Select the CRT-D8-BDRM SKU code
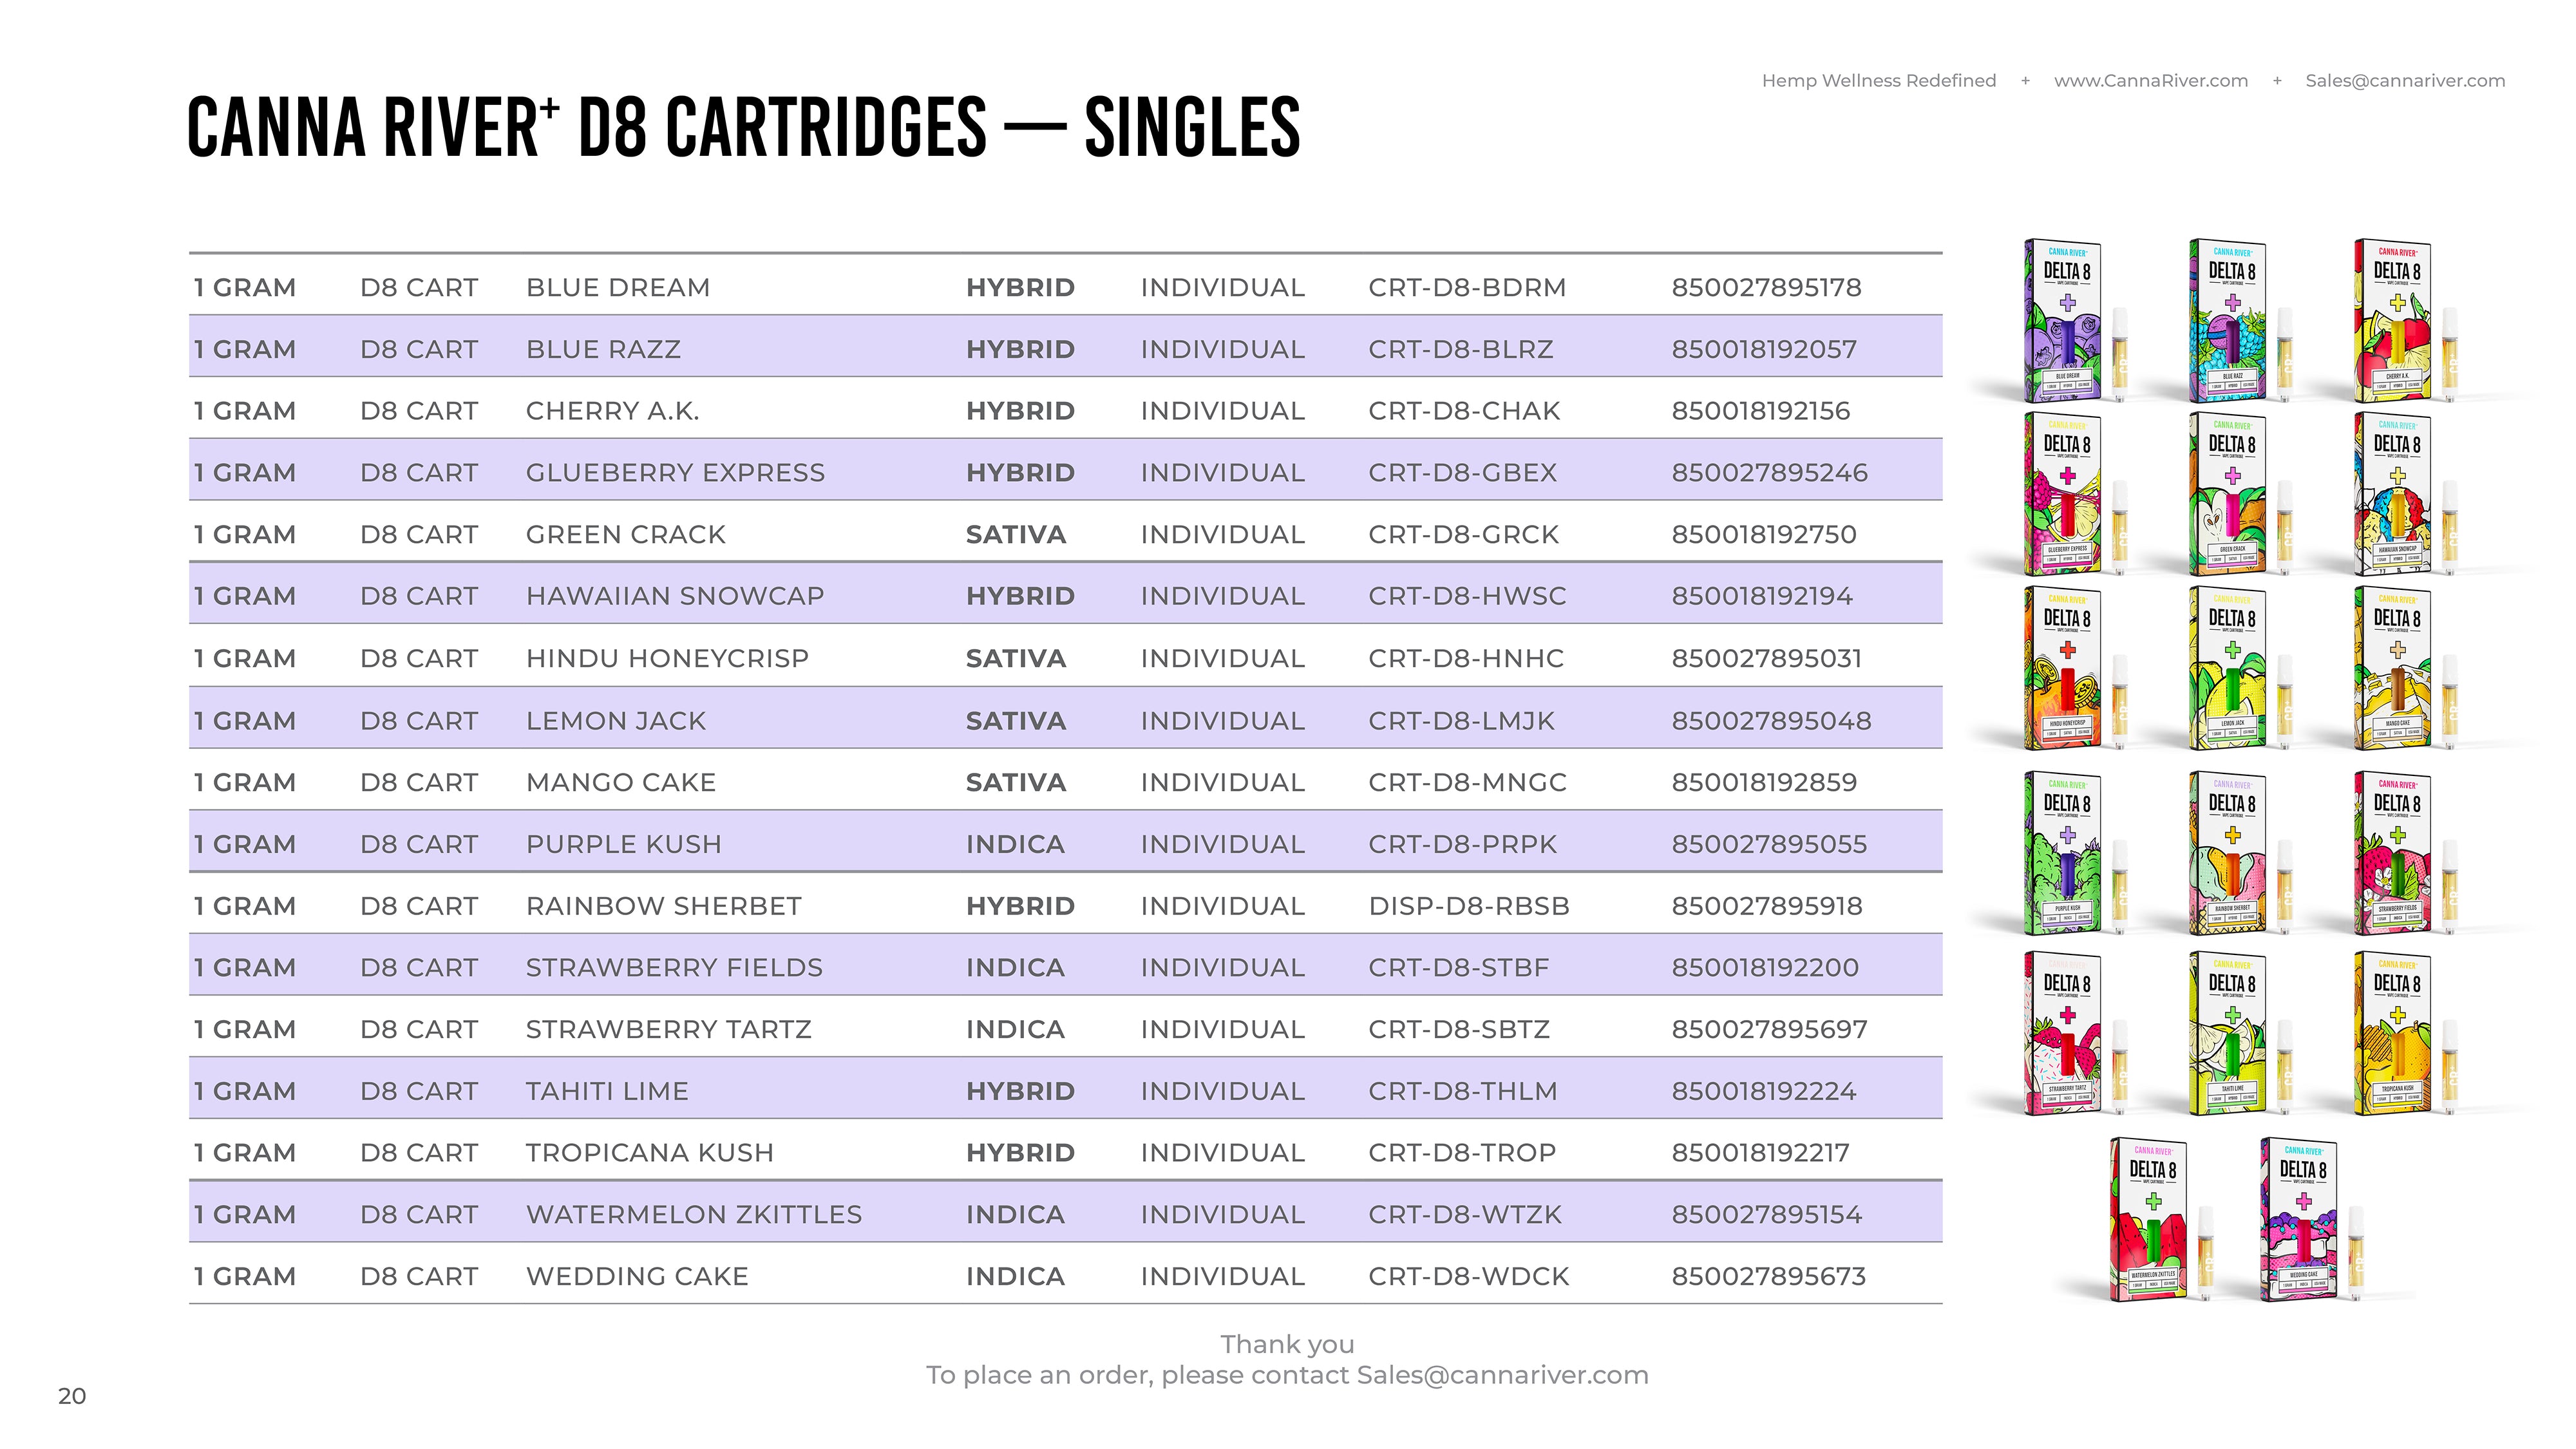Viewport: 2576px width, 1449px height. (1467, 288)
